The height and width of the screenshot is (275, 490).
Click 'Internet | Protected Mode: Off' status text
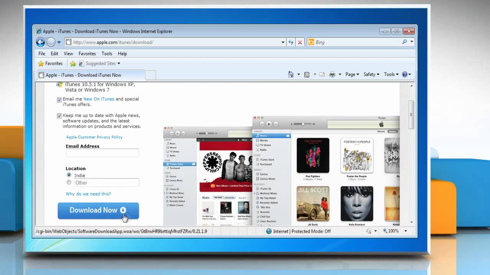[302, 231]
